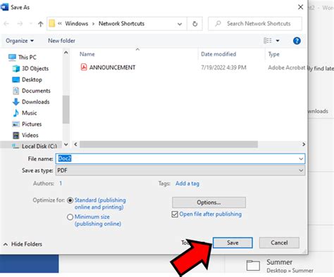Select Desktop in navigation pane

[27, 79]
